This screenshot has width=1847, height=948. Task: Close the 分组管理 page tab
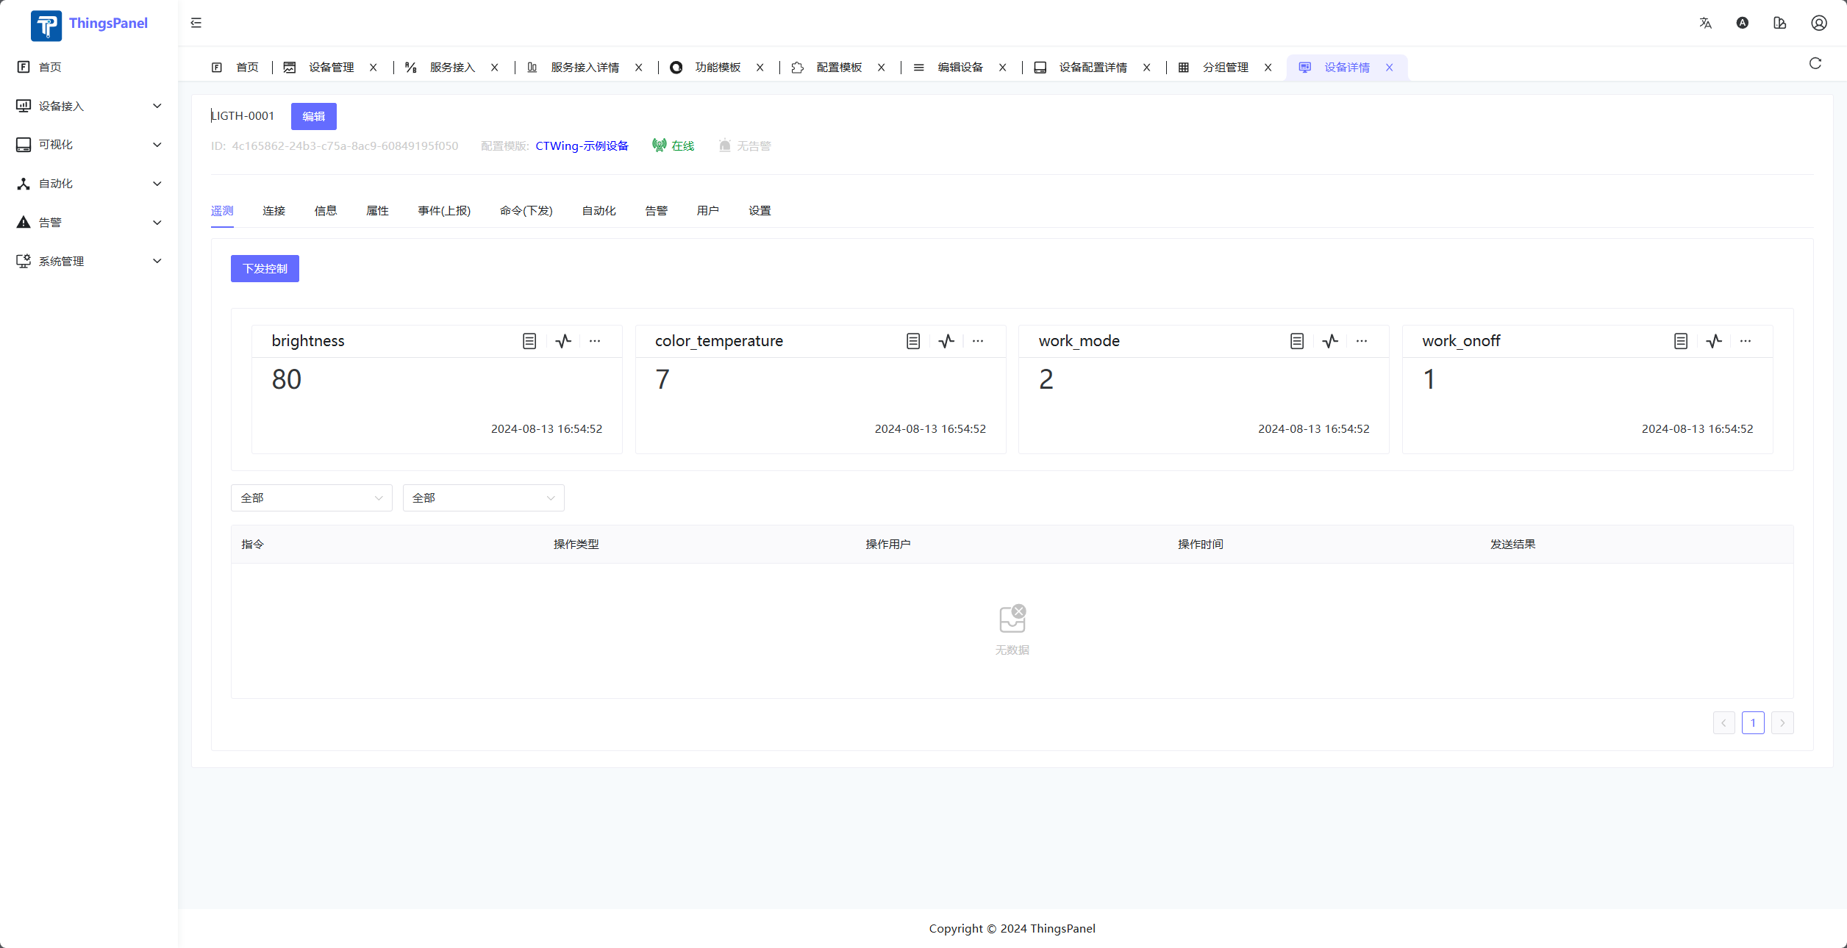point(1268,68)
